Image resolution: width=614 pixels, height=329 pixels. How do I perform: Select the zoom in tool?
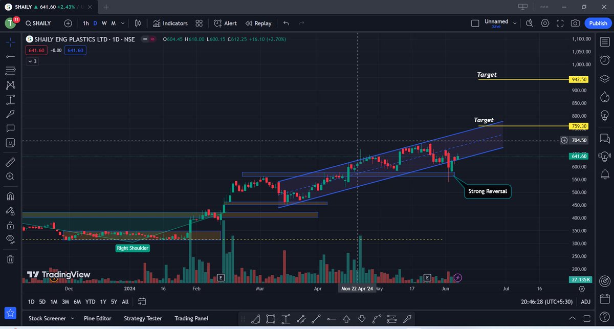[x=10, y=177]
